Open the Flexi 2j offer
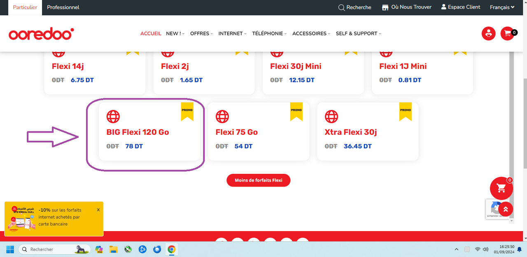Viewport: 527px width, 257px height. pyautogui.click(x=175, y=66)
